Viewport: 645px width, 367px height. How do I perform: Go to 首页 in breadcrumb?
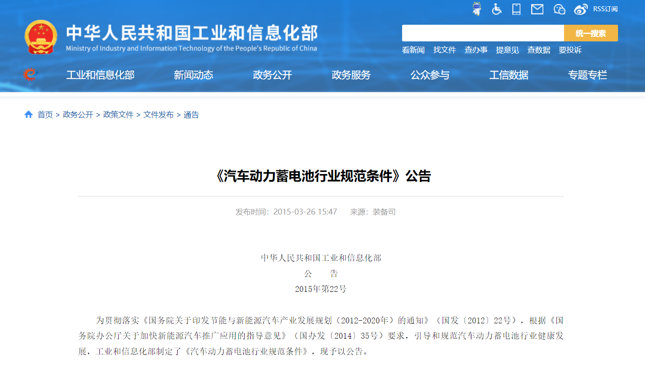coord(45,115)
